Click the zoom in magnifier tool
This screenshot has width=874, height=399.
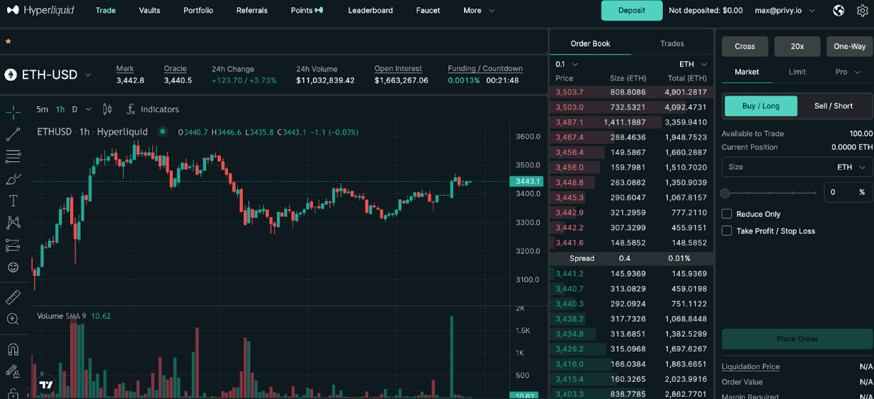[13, 319]
